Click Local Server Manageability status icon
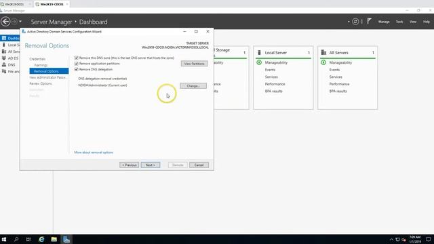 click(259, 62)
